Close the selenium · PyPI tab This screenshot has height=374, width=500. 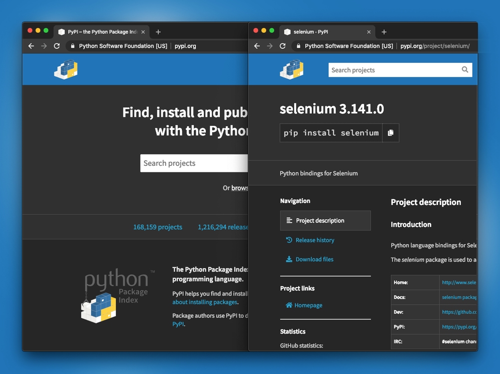tap(369, 32)
